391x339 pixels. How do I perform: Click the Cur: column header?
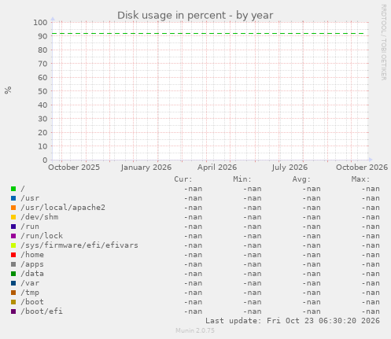[183, 179]
